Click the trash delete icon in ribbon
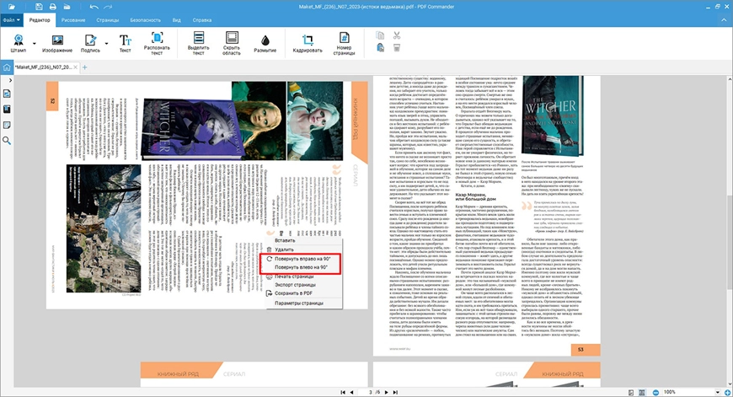The height and width of the screenshot is (397, 733). coord(397,48)
